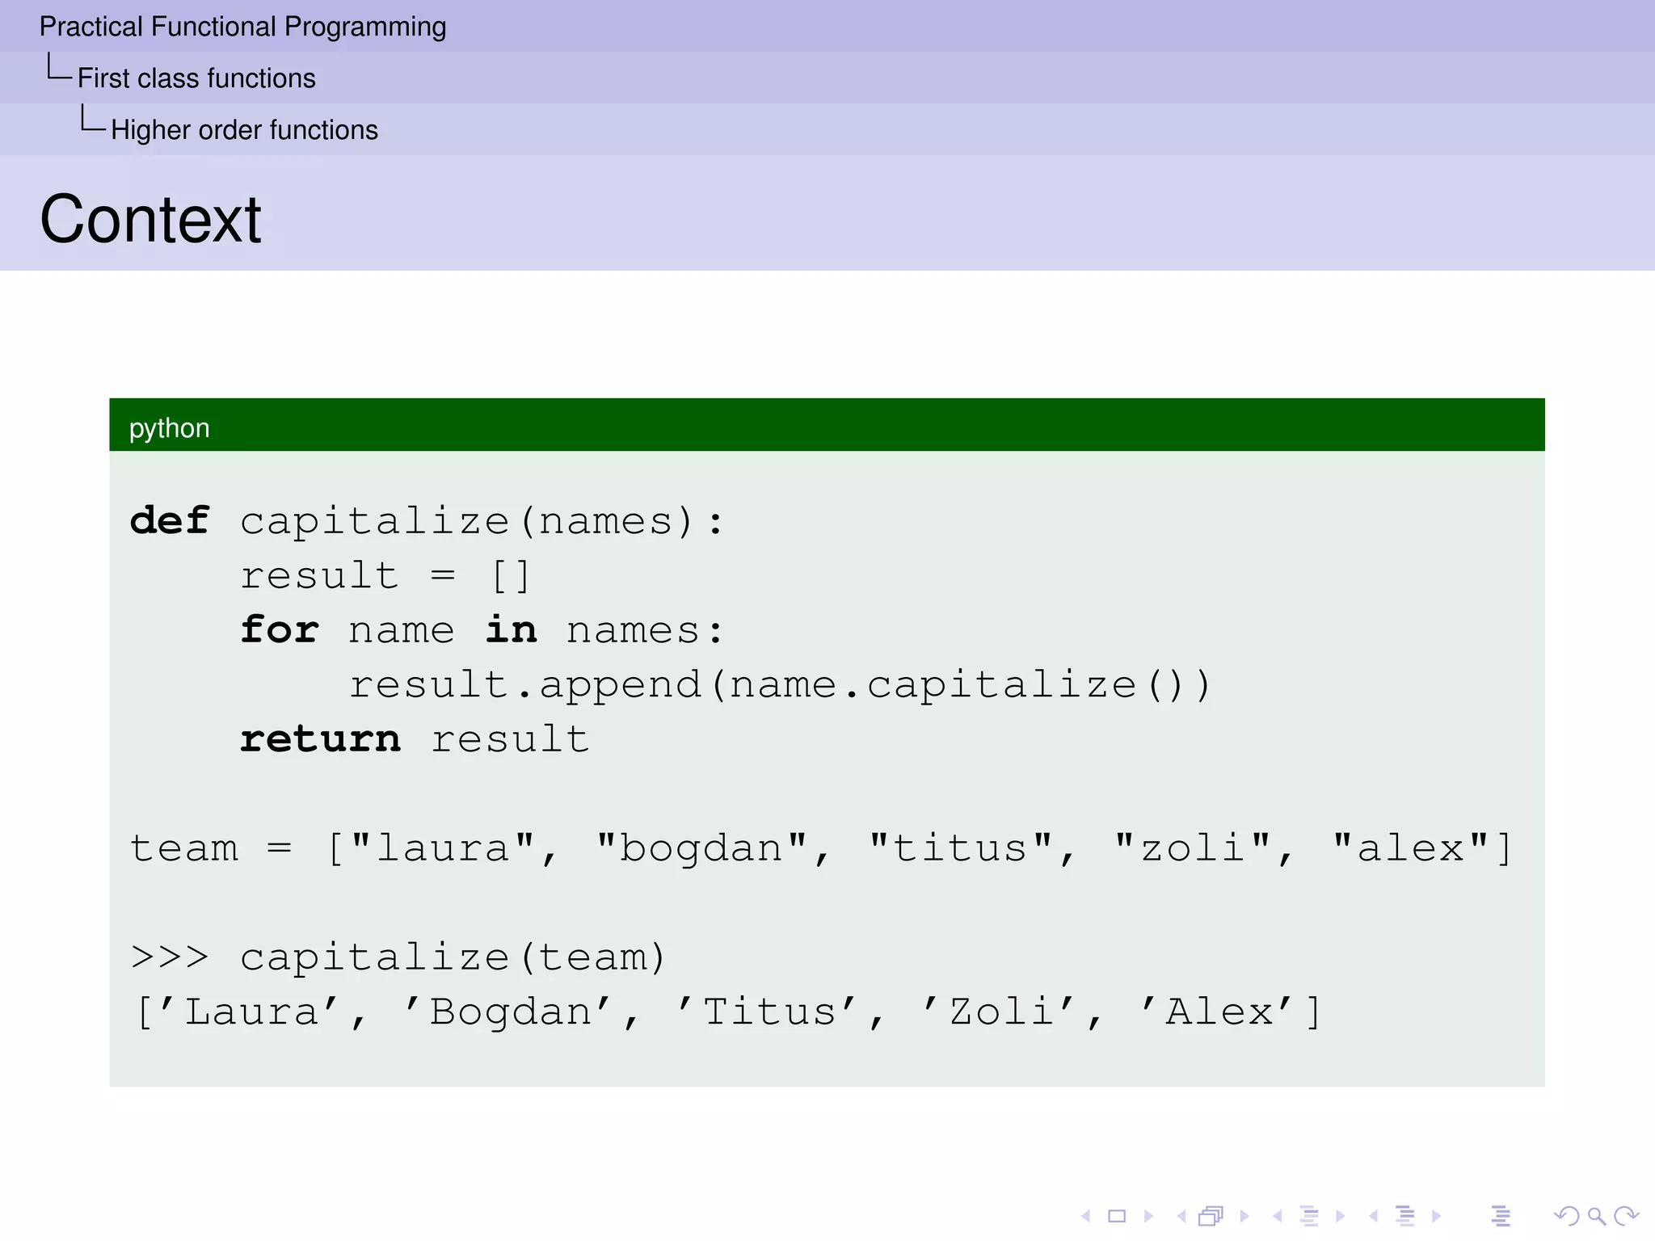The image size is (1655, 1241).
Task: Open the First class functions section link
Action: tap(196, 78)
